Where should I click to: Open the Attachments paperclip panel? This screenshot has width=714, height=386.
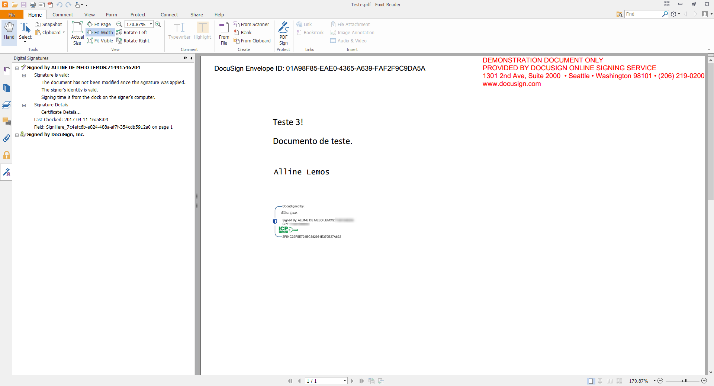[x=6, y=138]
